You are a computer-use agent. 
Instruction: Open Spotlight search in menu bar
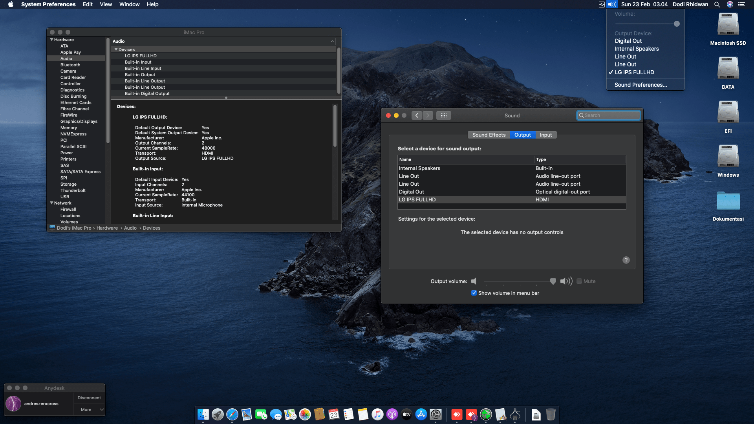click(717, 4)
